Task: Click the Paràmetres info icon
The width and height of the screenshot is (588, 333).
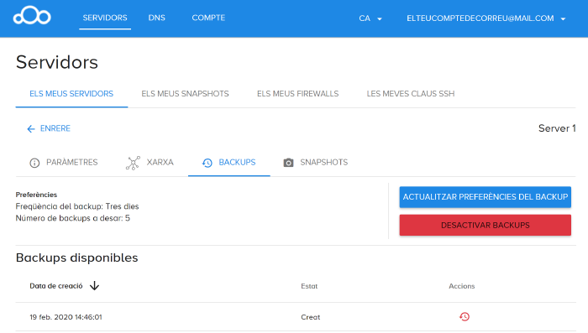Action: [x=34, y=163]
